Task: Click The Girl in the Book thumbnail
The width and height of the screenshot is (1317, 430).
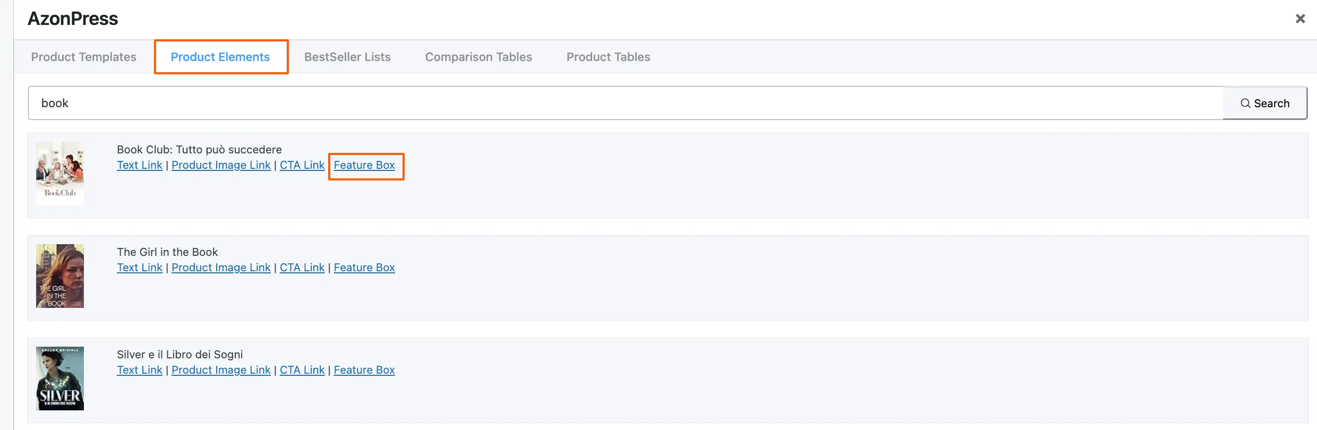Action: point(60,276)
